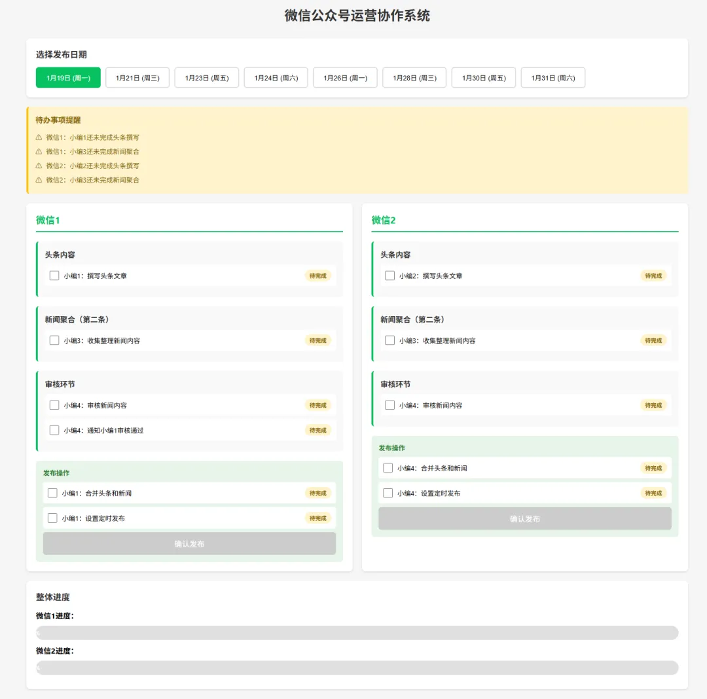Click 确认发布 button under 微信1
The image size is (707, 699).
click(x=189, y=543)
